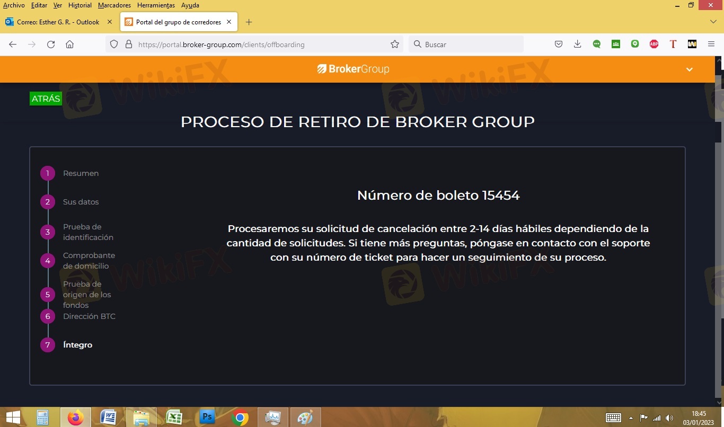The width and height of the screenshot is (724, 427).
Task: Open the Windows Start menu
Action: 13,417
